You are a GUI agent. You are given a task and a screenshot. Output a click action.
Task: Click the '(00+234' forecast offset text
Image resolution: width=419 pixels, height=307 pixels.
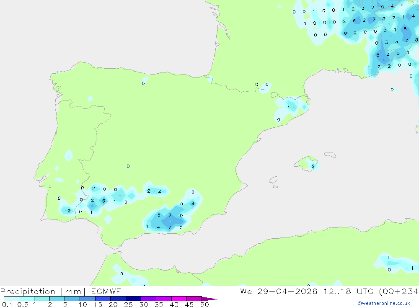pos(399,292)
